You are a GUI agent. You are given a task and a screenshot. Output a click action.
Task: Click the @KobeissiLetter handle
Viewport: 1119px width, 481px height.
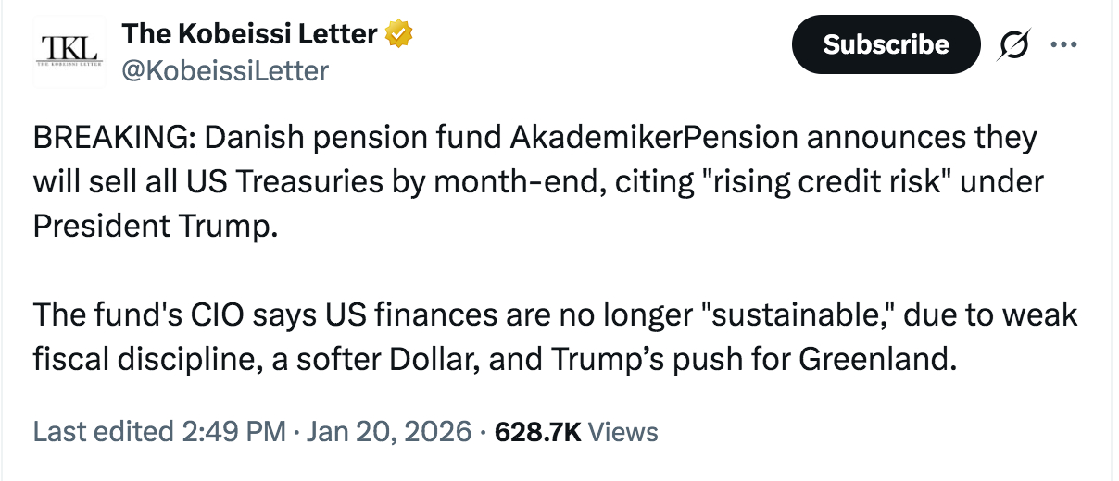point(225,70)
